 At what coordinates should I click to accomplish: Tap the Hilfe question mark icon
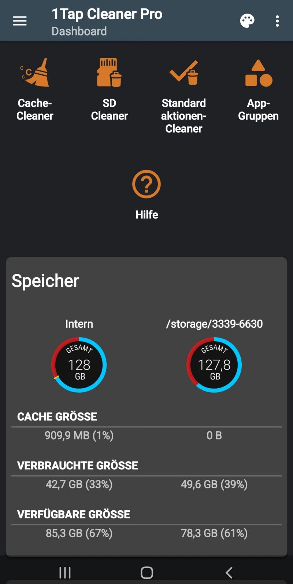point(146,184)
